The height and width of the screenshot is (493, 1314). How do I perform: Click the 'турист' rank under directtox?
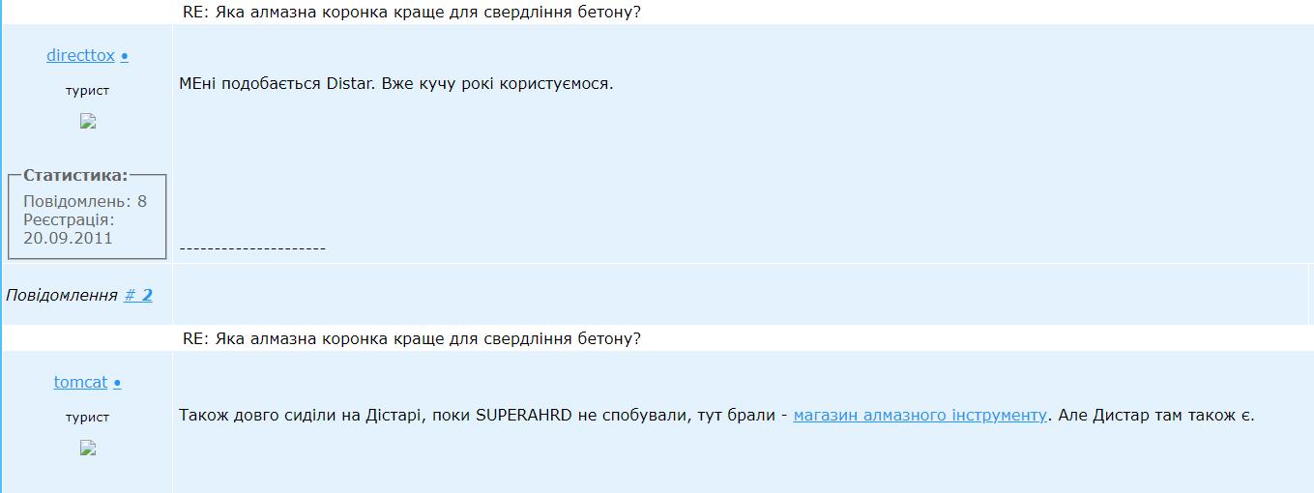click(x=87, y=90)
